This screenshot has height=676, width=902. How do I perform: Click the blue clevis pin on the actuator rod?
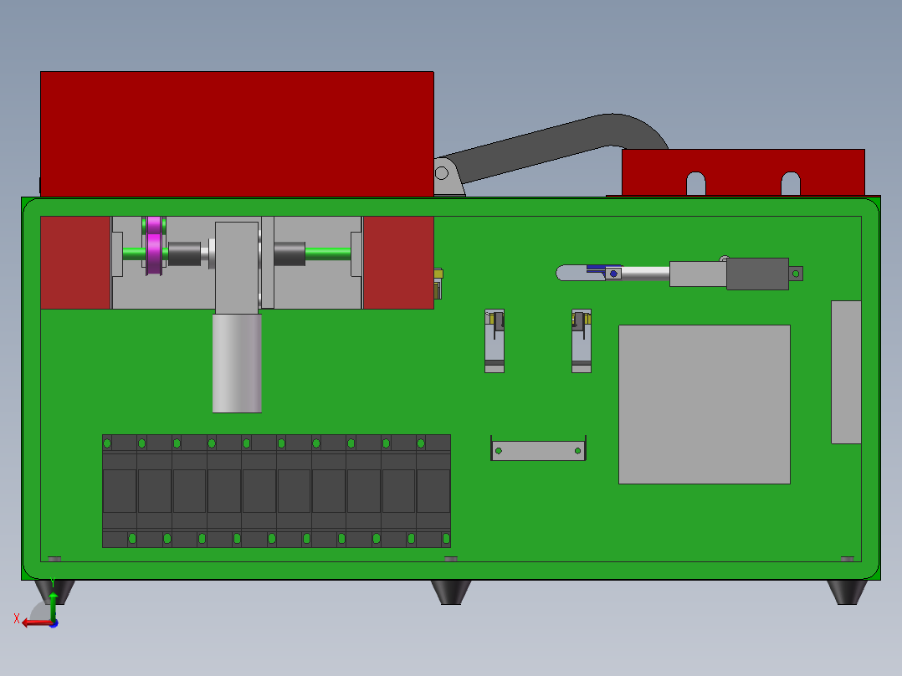[x=614, y=274]
